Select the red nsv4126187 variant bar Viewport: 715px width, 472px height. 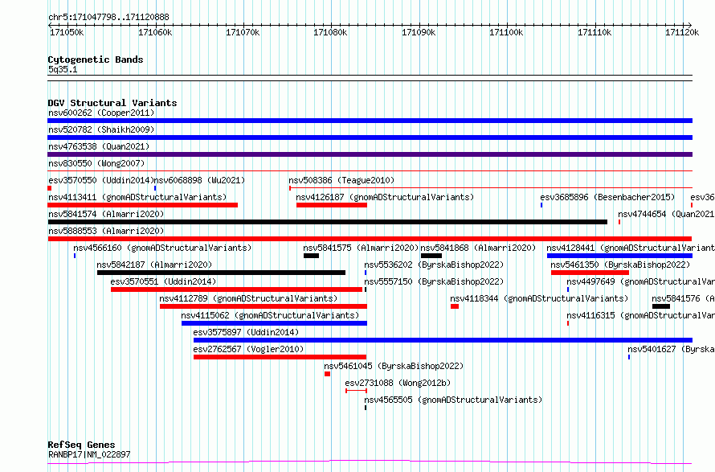tap(332, 205)
